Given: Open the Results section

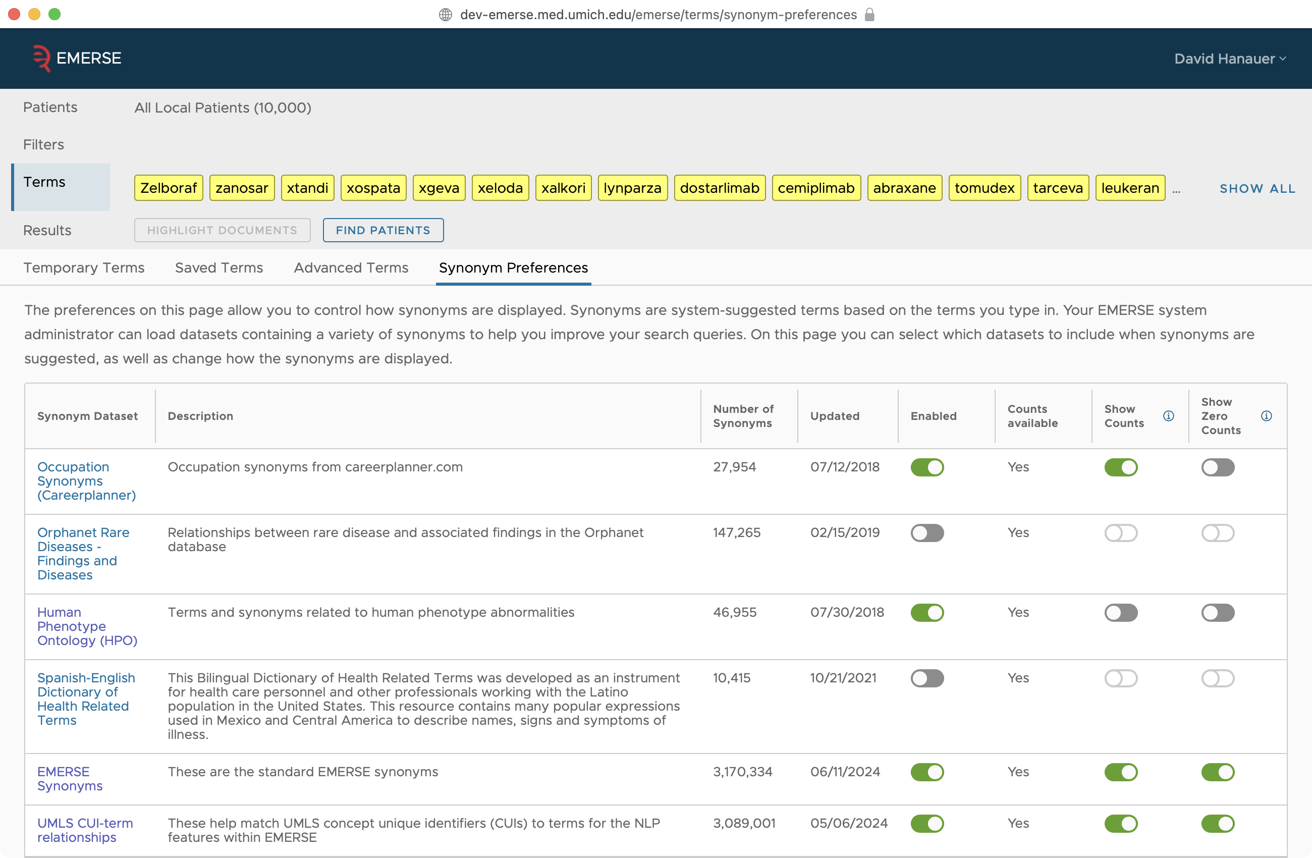Looking at the screenshot, I should pyautogui.click(x=47, y=230).
